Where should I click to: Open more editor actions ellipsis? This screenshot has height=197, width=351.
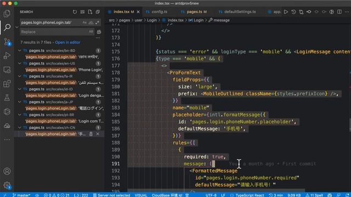pyautogui.click(x=347, y=12)
